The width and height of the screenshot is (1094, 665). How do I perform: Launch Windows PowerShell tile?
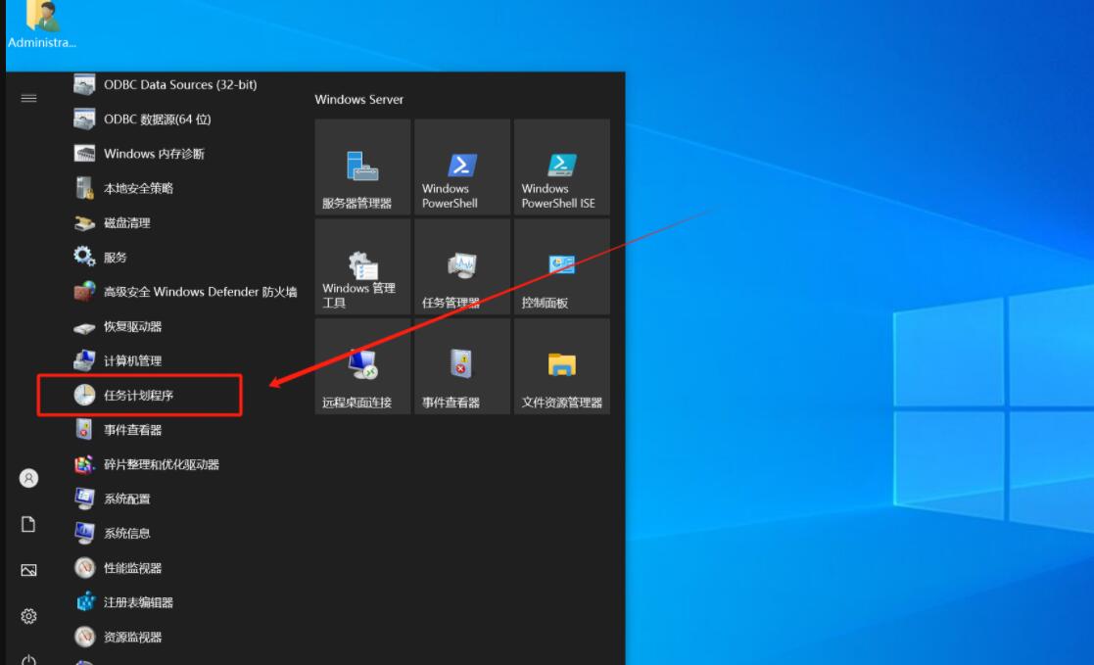point(462,166)
